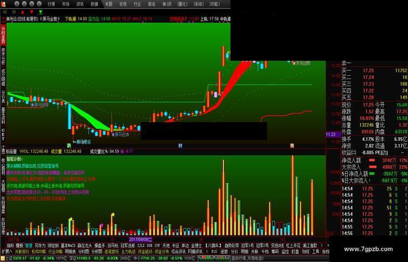Open the 发现 menu

[x=123, y=4]
